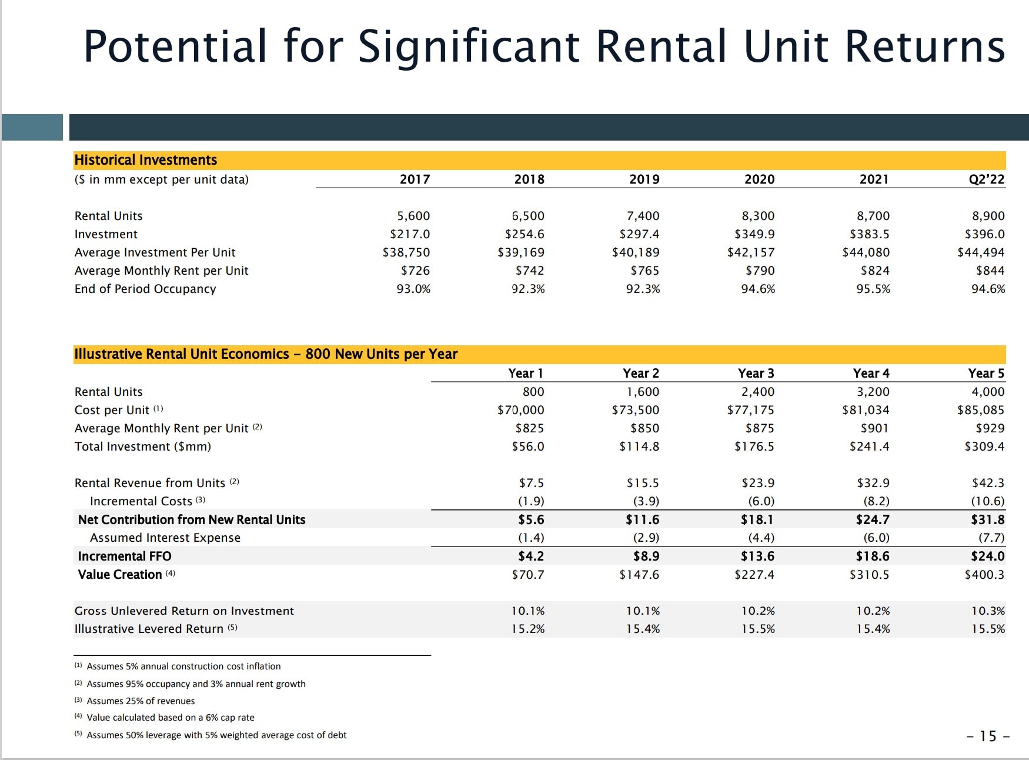Click the 'Value Creation' row label
Screen dimensions: 1029x760
126,574
